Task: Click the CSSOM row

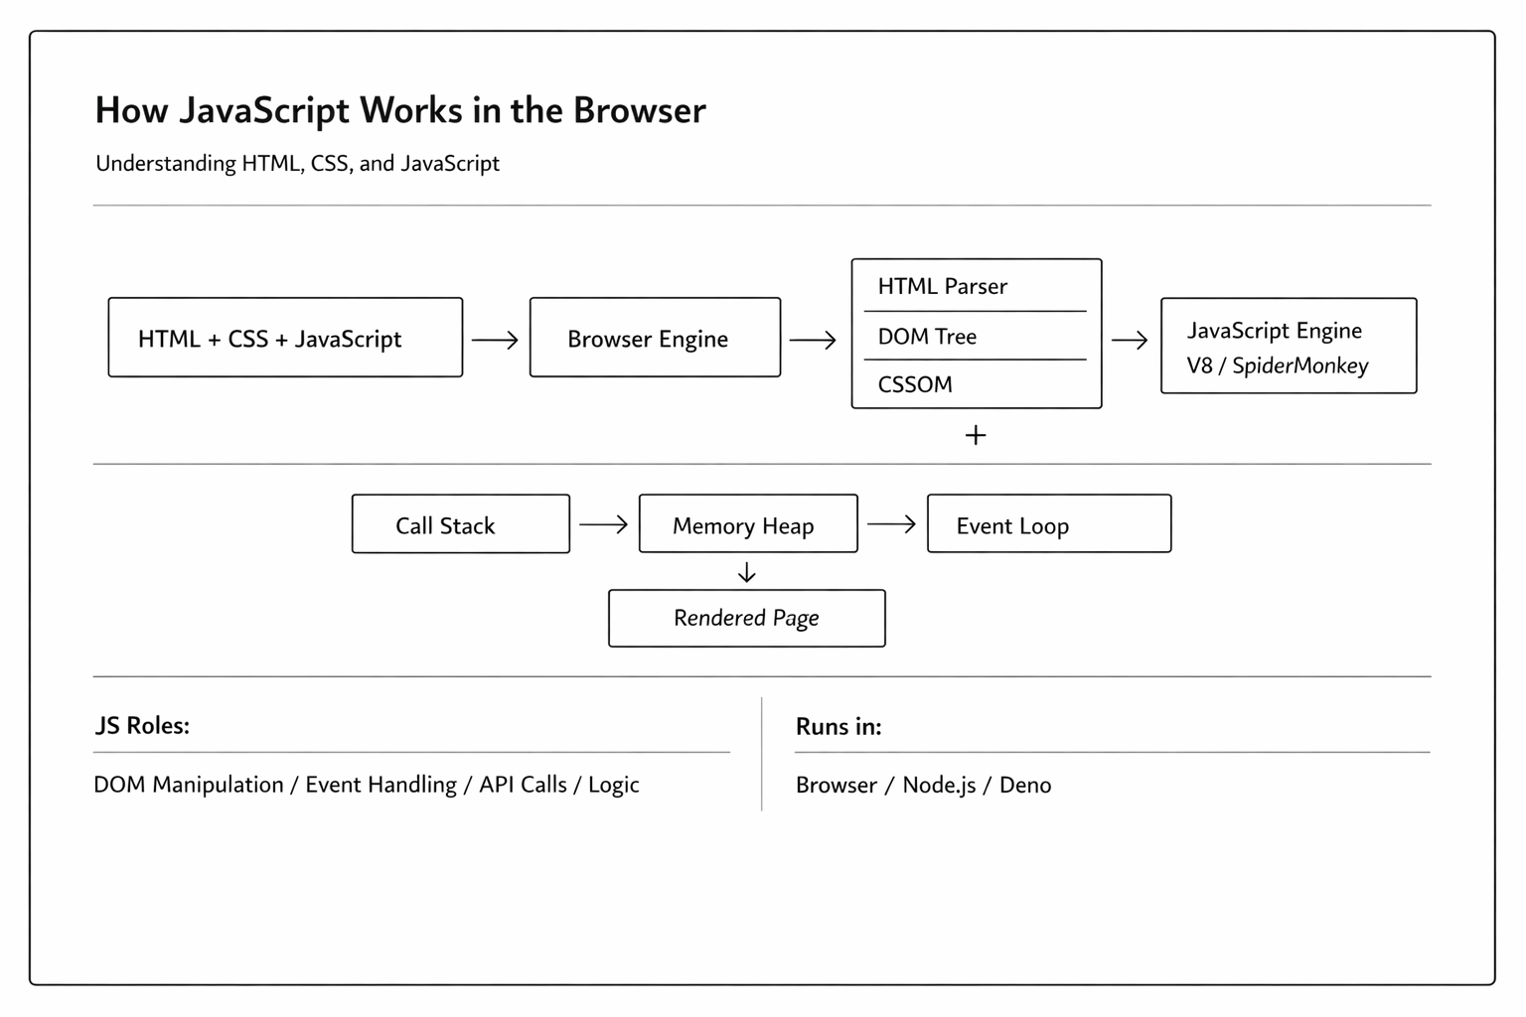Action: 976,384
